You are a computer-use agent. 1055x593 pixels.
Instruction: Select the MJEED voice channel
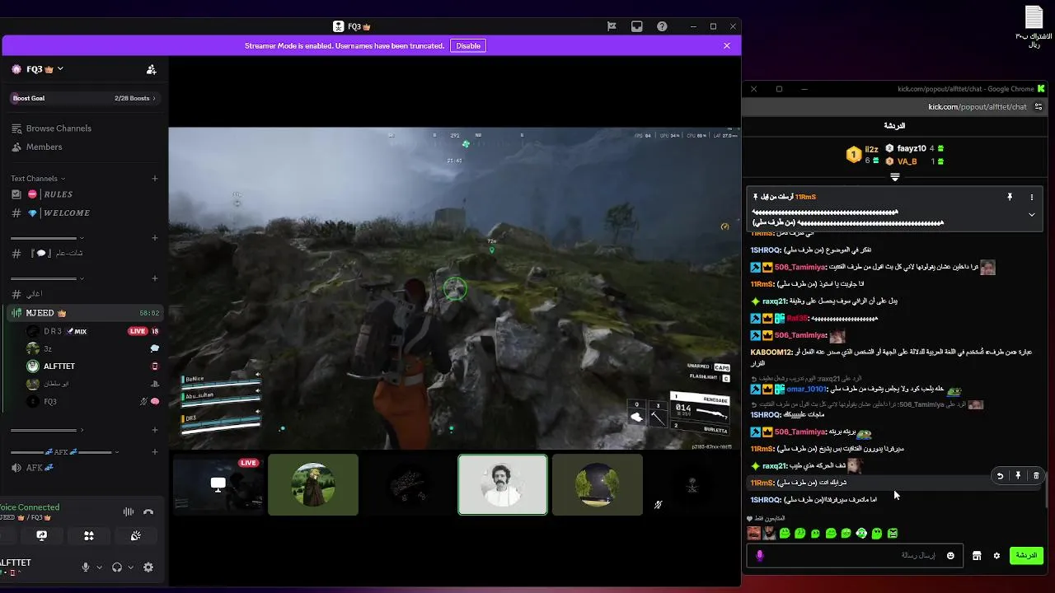(x=83, y=313)
